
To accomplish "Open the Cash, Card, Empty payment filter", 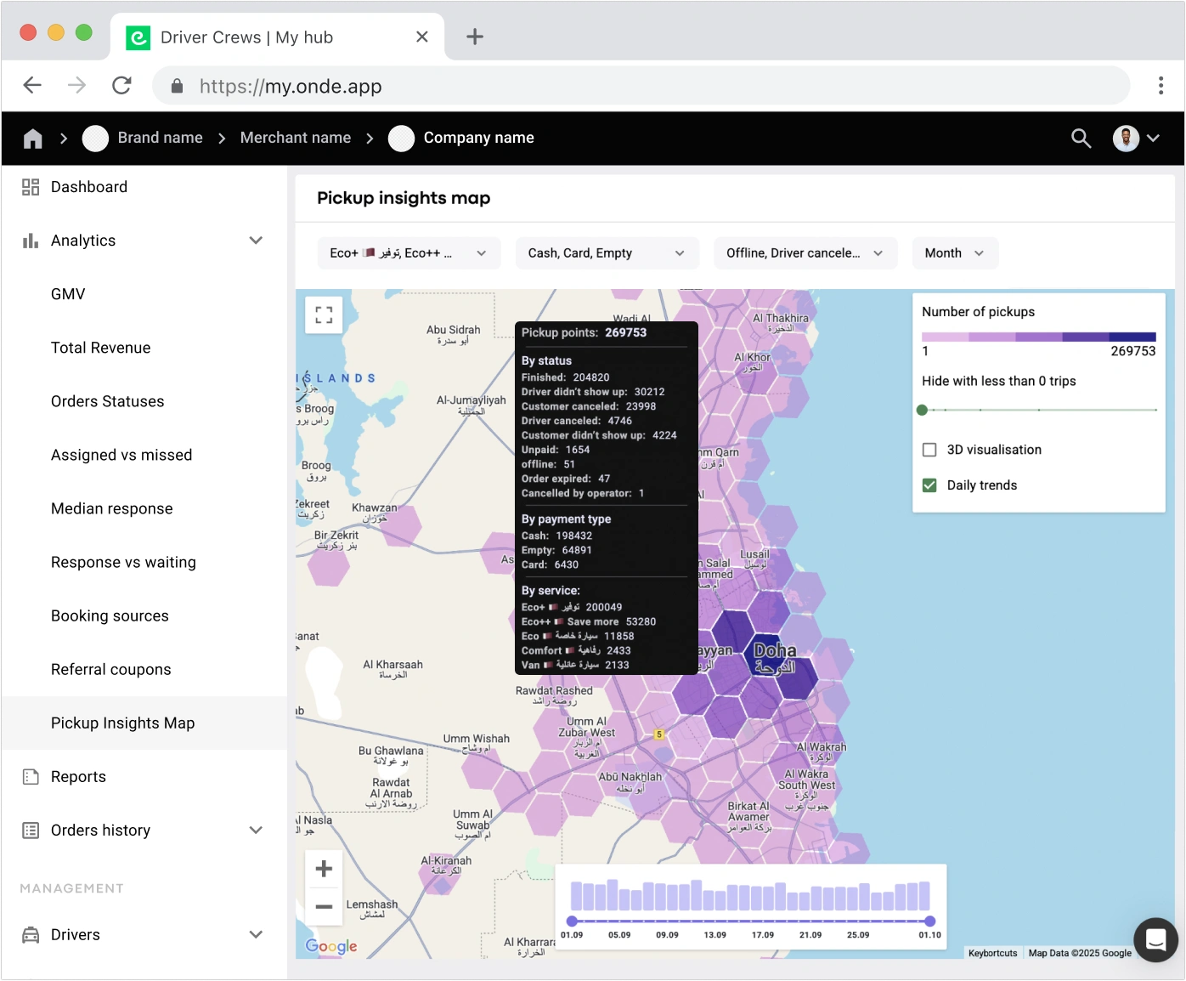I will [607, 253].
